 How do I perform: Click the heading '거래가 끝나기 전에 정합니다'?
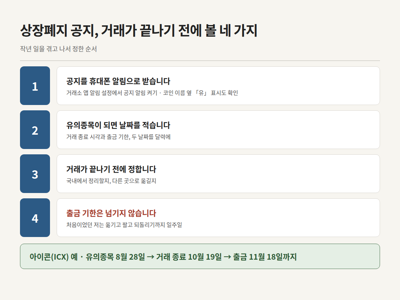pyautogui.click(x=111, y=169)
